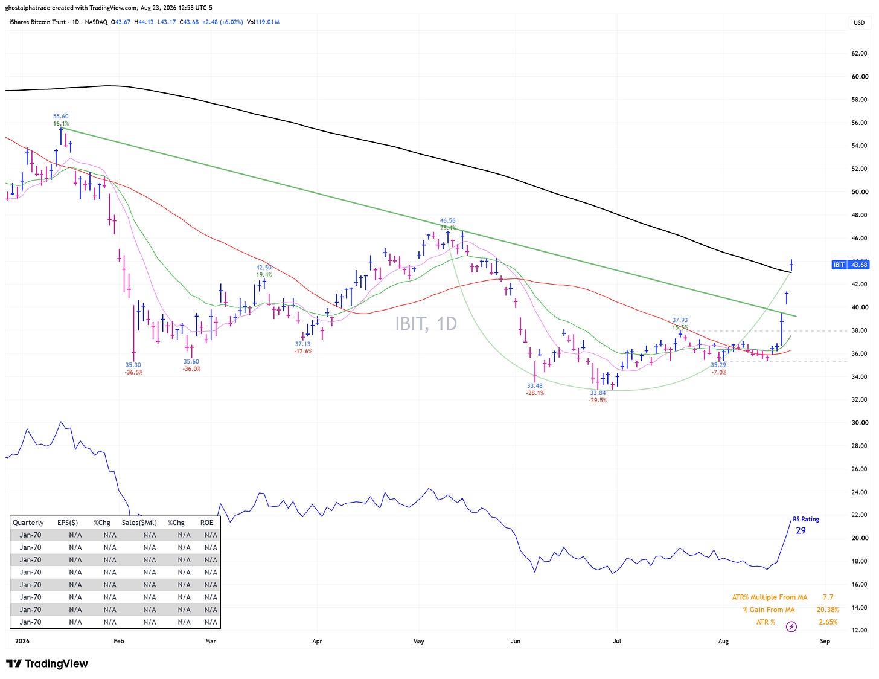
Task: Click the 40.00 price axis label
Action: (859, 307)
